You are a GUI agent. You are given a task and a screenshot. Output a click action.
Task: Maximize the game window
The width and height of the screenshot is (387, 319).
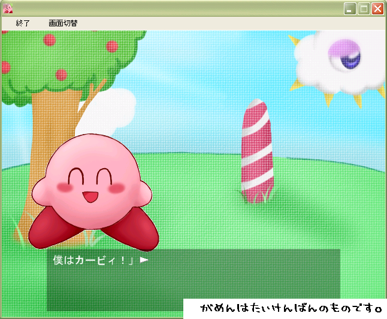(364, 8)
